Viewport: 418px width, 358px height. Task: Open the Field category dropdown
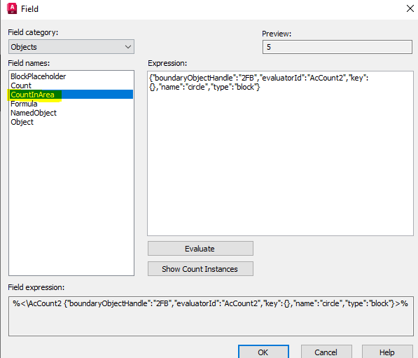[71, 47]
